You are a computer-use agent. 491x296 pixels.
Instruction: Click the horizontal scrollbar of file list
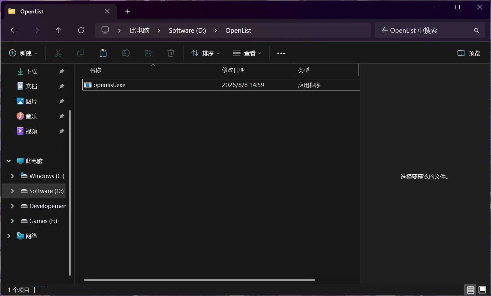pos(199,280)
